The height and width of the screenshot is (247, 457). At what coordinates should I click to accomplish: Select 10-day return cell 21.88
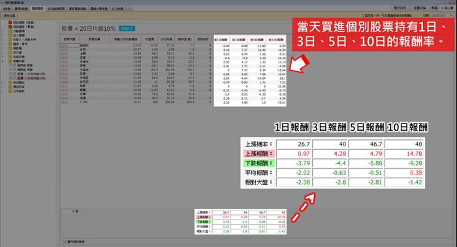pyautogui.click(x=282, y=86)
